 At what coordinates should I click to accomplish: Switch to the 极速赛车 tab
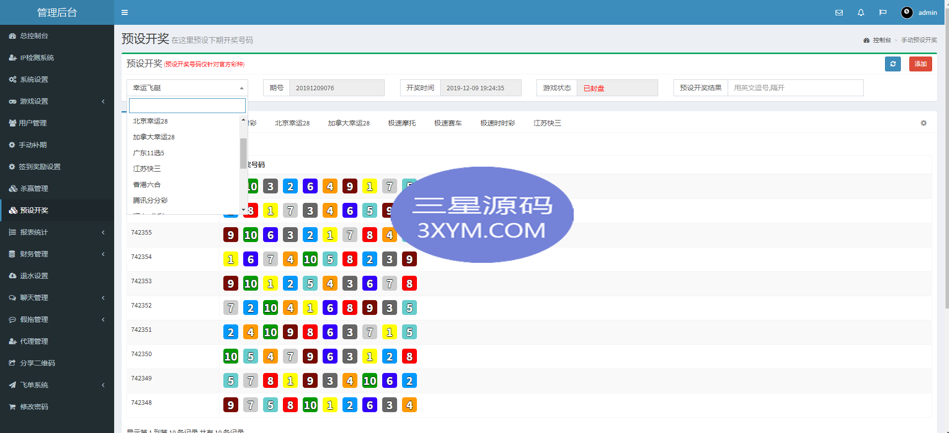click(448, 123)
